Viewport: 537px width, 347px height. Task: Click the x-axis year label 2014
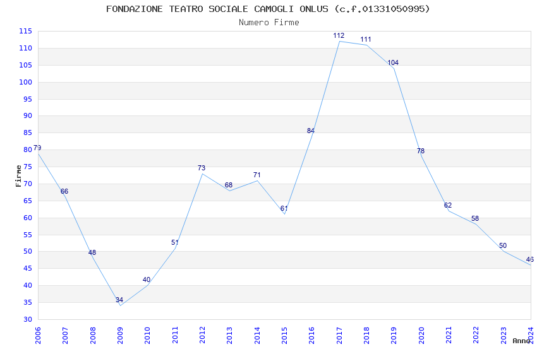point(257,335)
